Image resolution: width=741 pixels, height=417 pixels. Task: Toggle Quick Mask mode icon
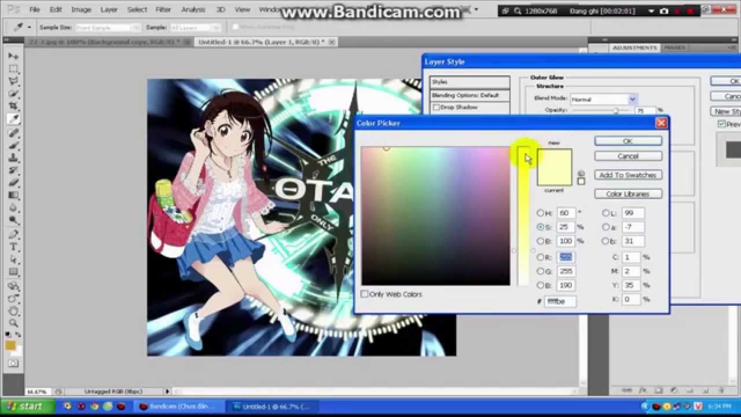click(x=13, y=363)
